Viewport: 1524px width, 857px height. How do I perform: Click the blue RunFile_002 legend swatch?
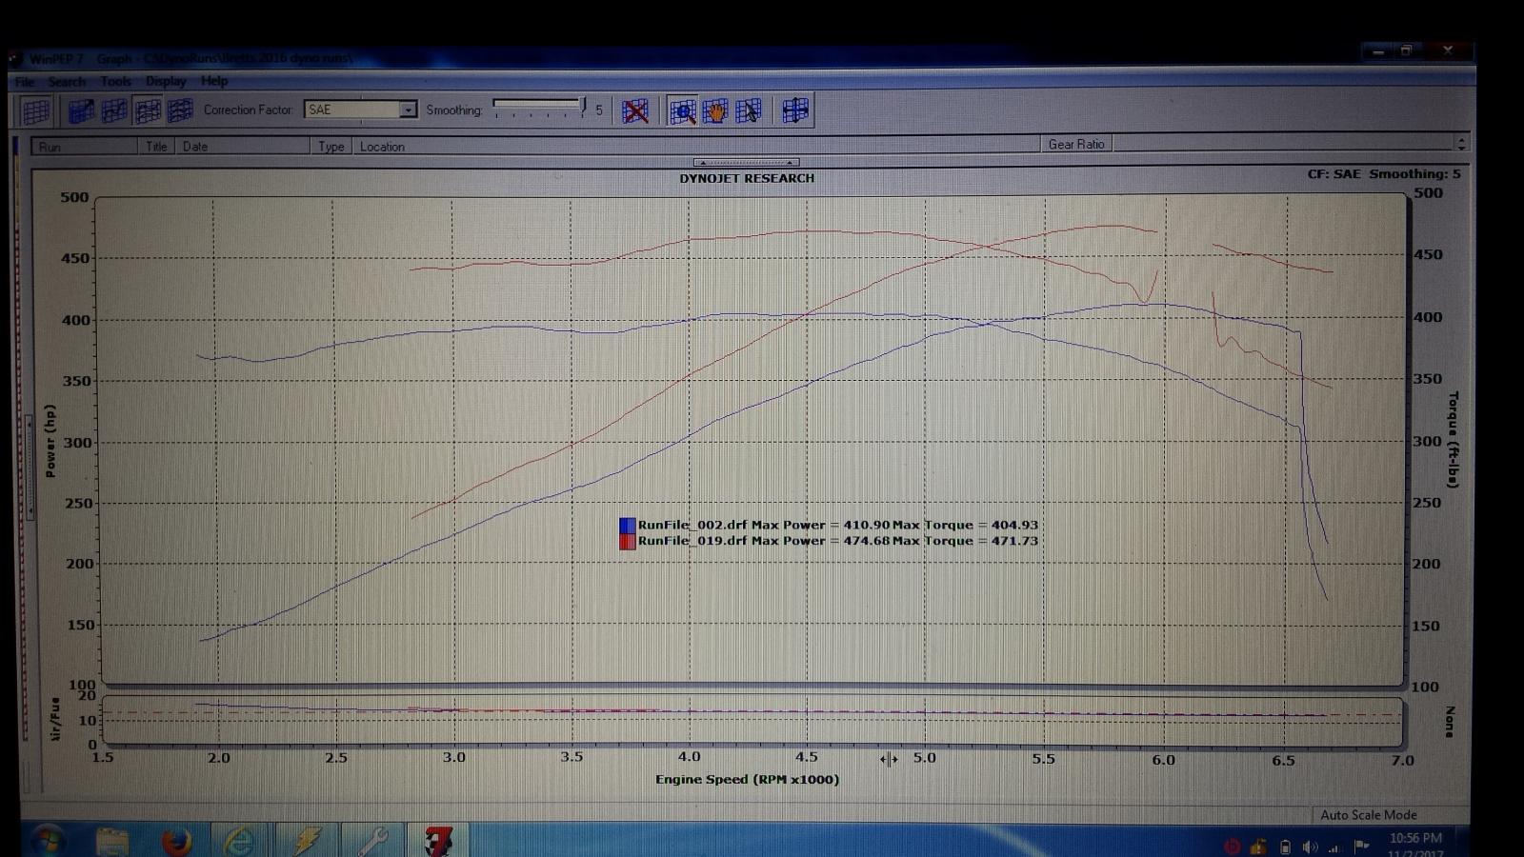627,526
